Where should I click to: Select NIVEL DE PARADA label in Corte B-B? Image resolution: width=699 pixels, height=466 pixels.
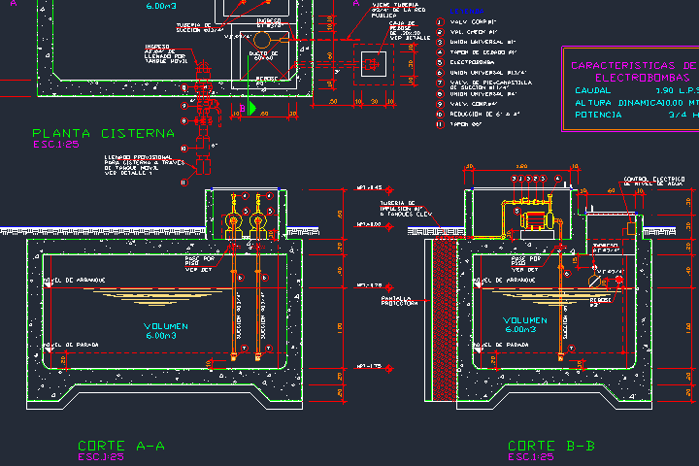pos(501,345)
